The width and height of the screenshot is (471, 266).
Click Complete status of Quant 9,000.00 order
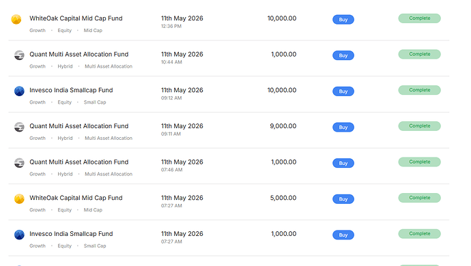(419, 125)
